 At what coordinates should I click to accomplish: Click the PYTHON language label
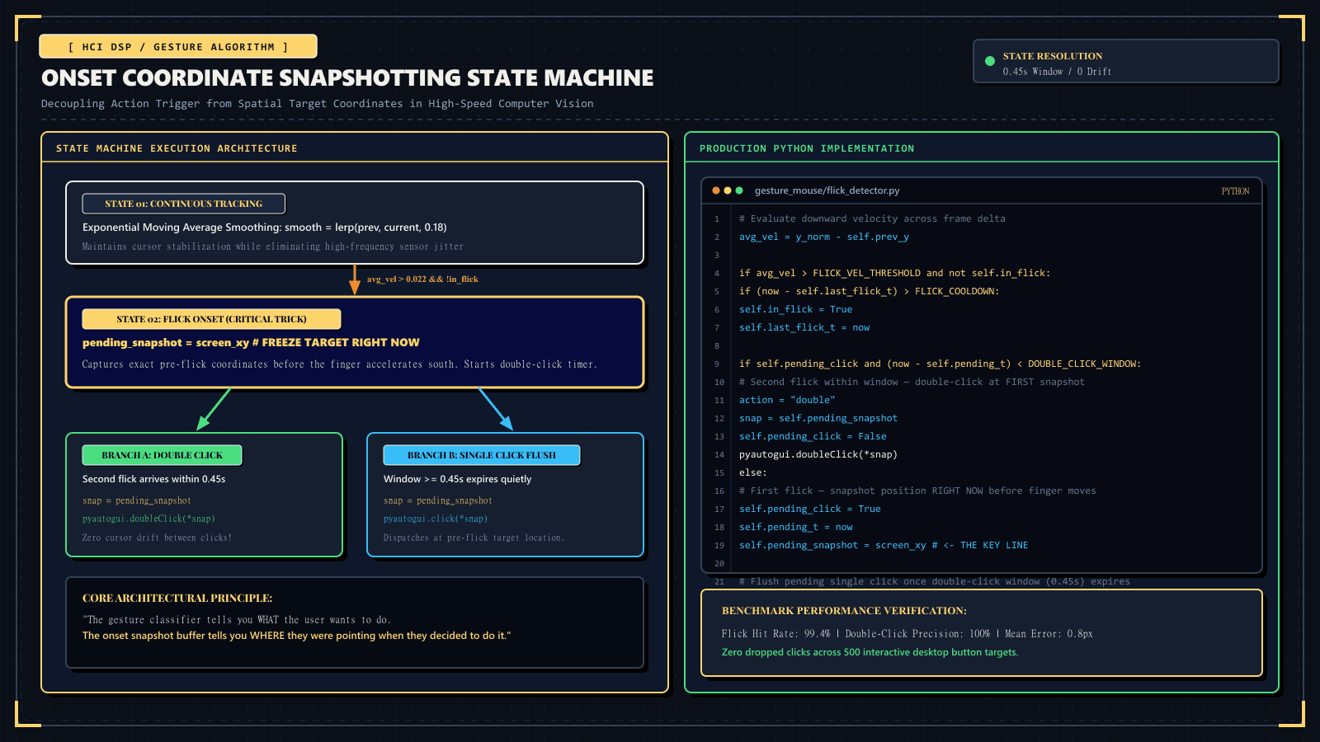pyautogui.click(x=1235, y=191)
